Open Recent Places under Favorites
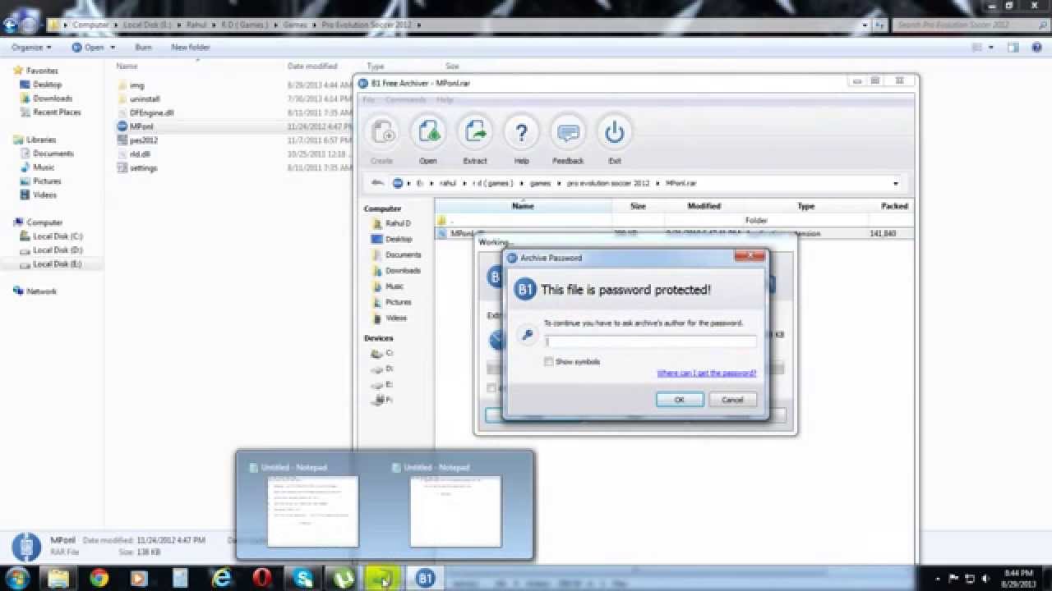Screen dimensions: 1052x591 tap(57, 112)
